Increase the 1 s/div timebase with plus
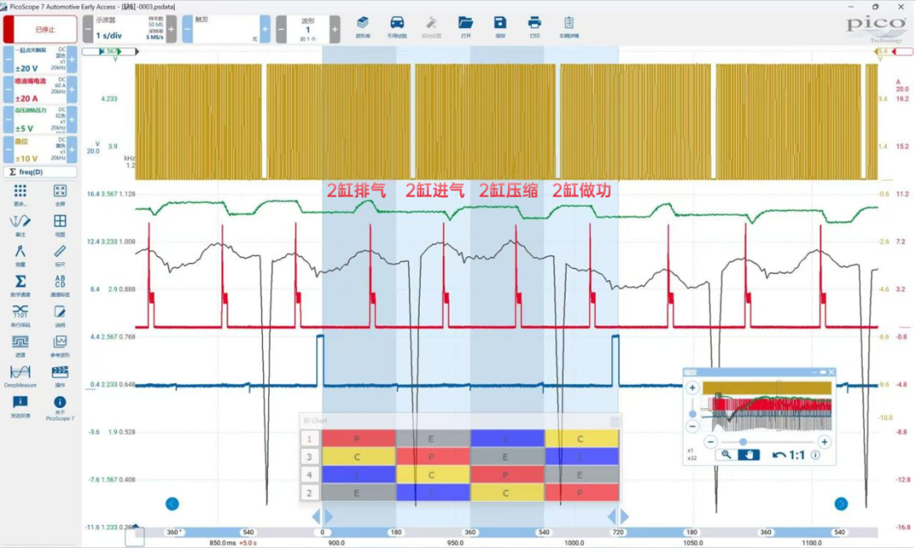Viewport: 916px width, 548px height. point(171,29)
